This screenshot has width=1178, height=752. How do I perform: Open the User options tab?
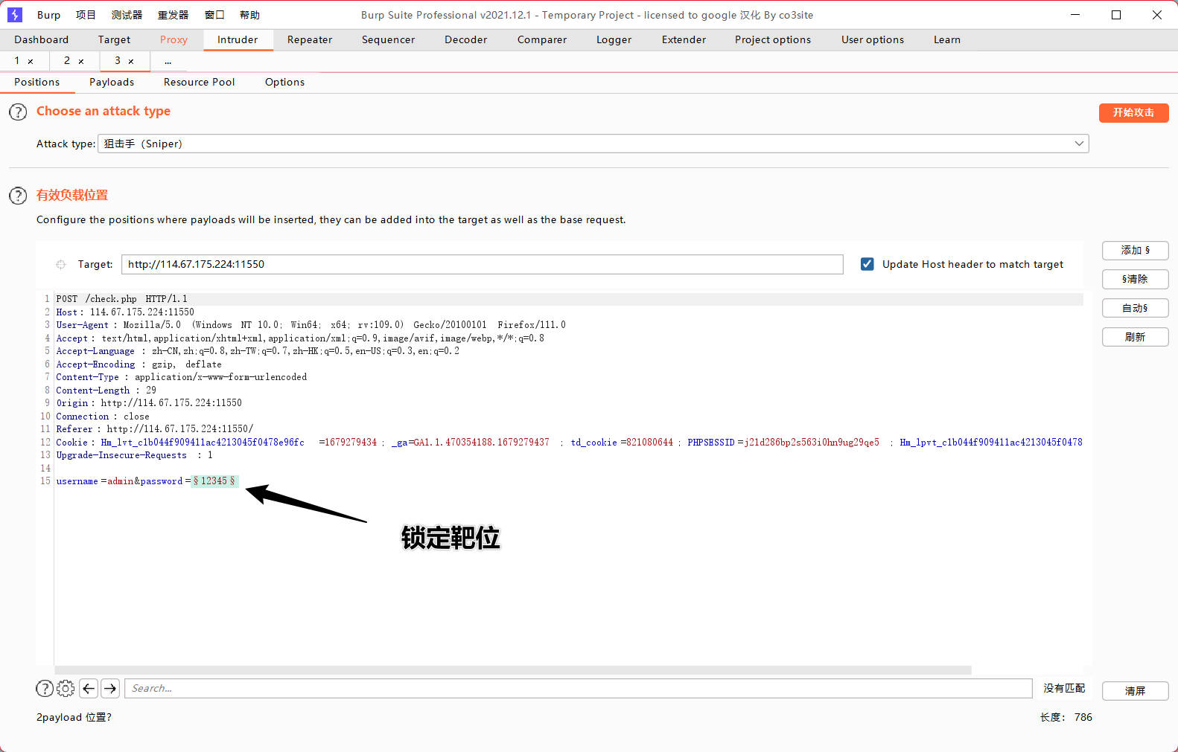873,39
